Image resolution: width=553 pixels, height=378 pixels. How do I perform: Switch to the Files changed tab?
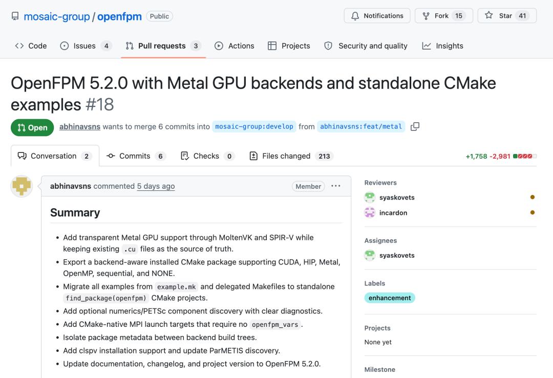tap(291, 156)
